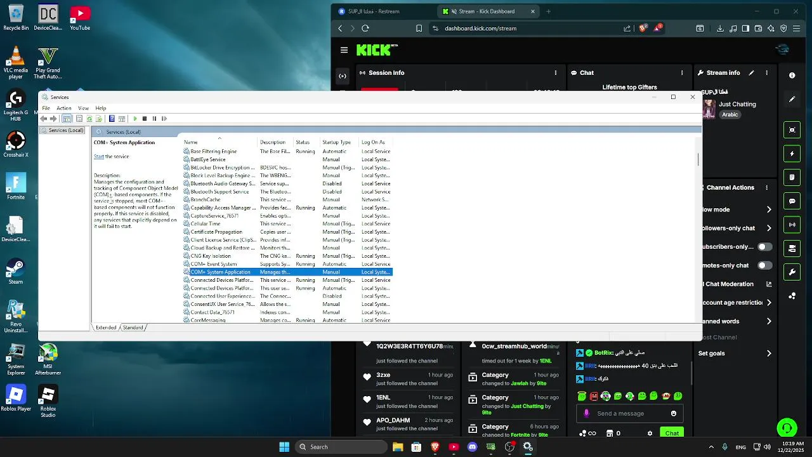Screen dimensions: 812x457
Task: Open Chat panel three-dot menu
Action: click(682, 73)
